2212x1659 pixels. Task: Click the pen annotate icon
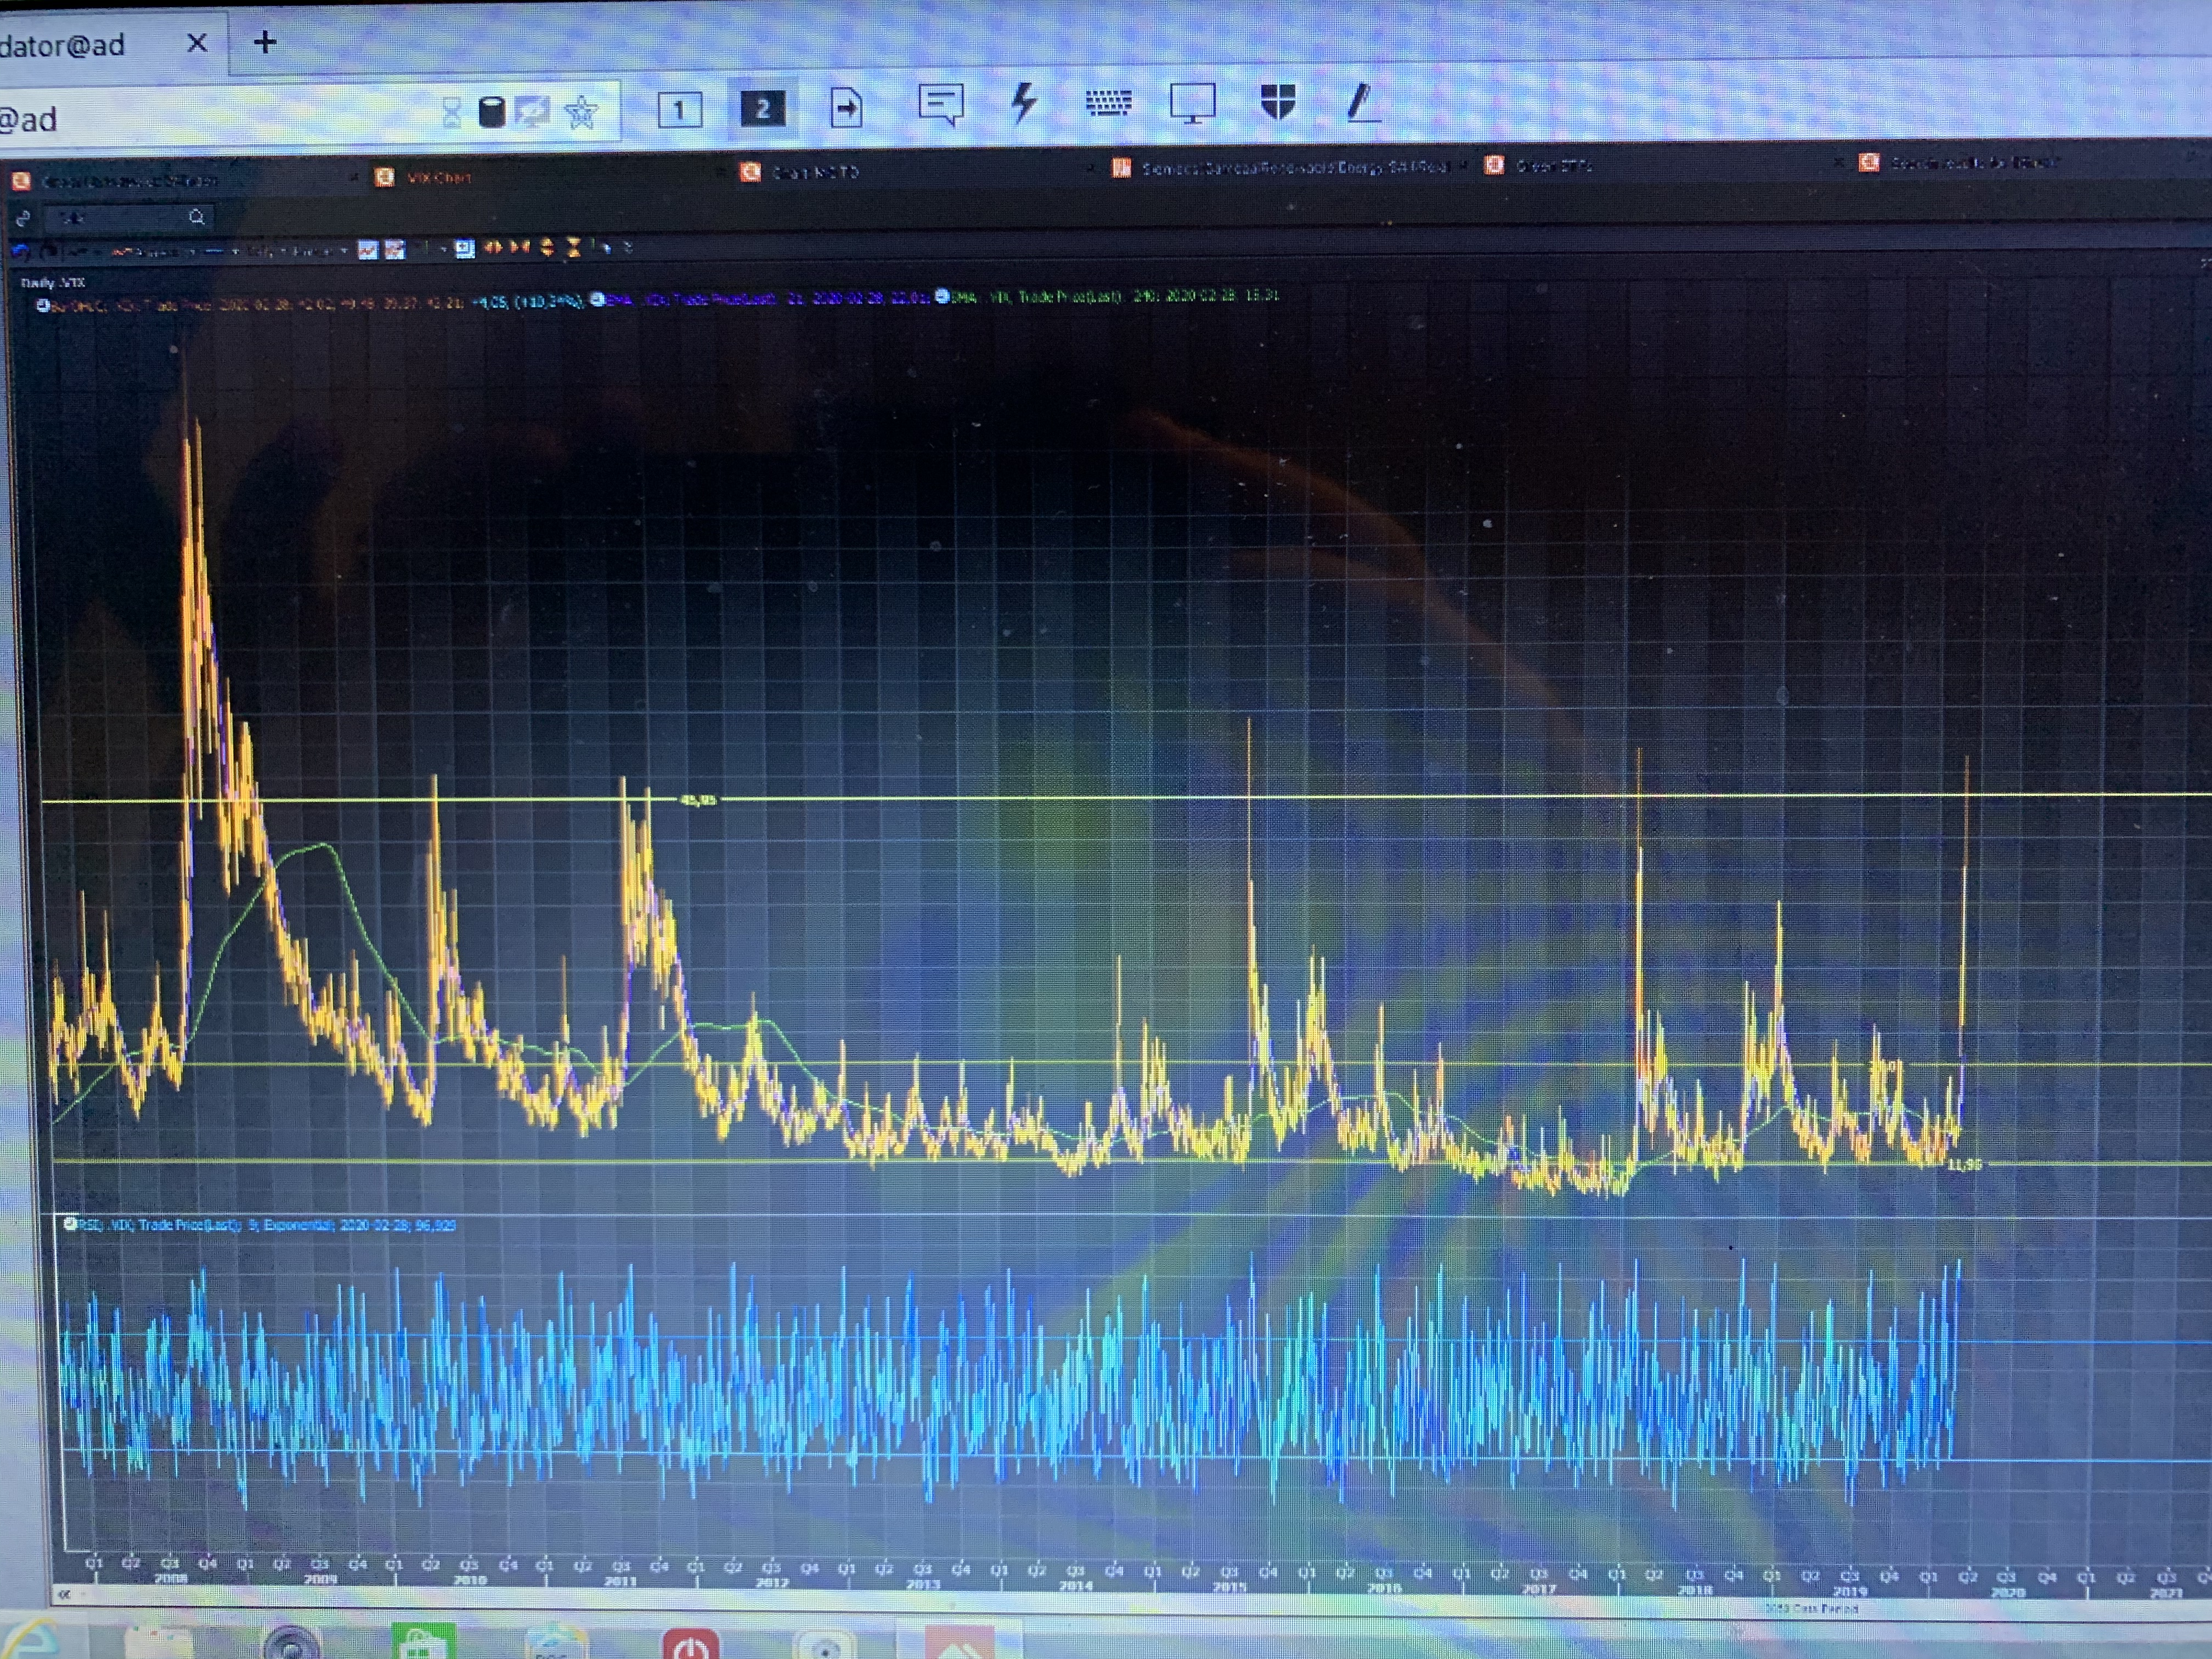pos(1361,102)
